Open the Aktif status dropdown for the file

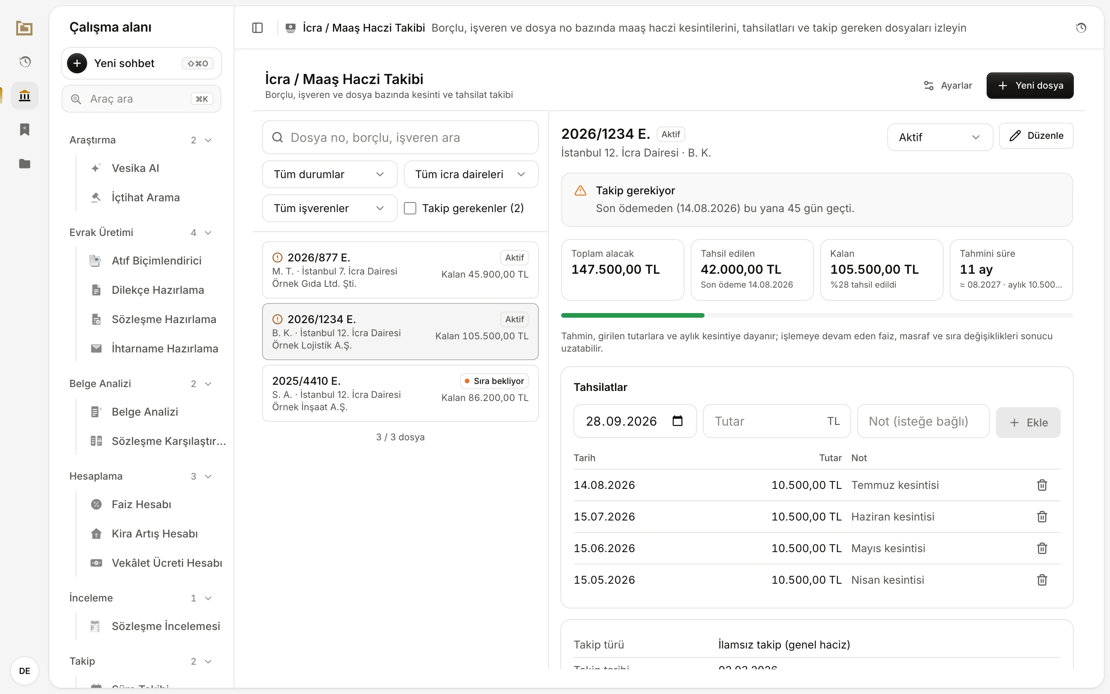940,137
